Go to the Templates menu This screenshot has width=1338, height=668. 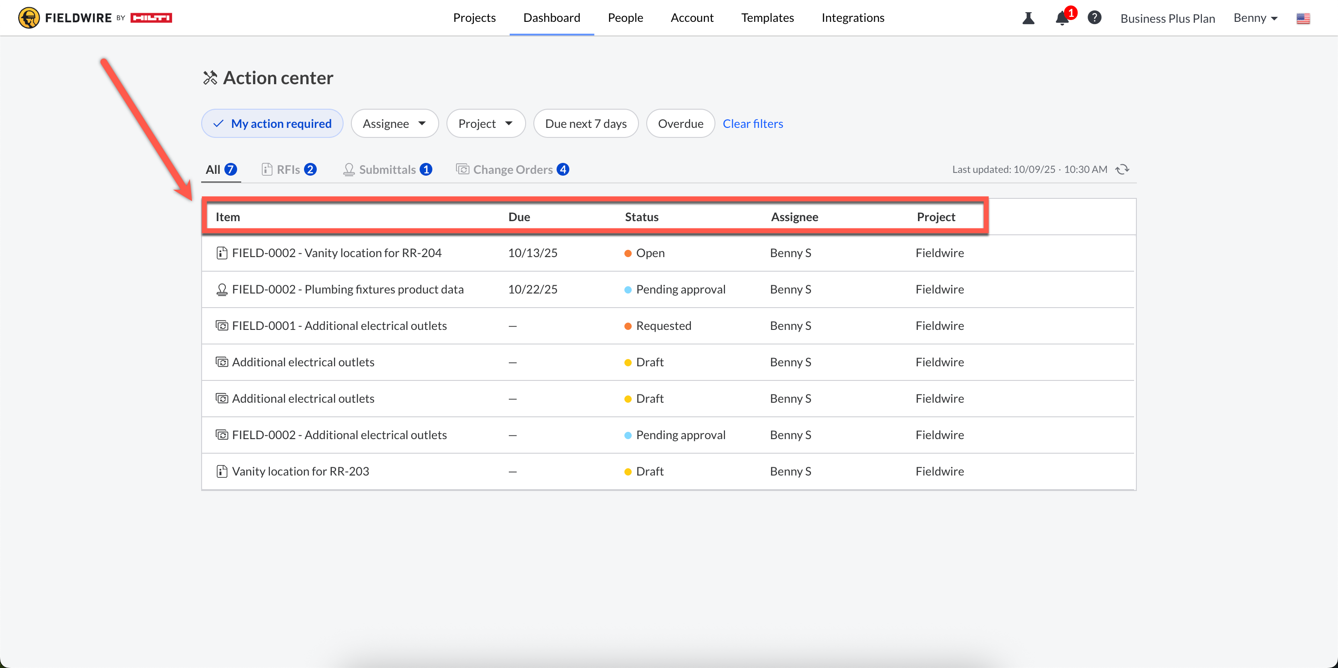(767, 18)
